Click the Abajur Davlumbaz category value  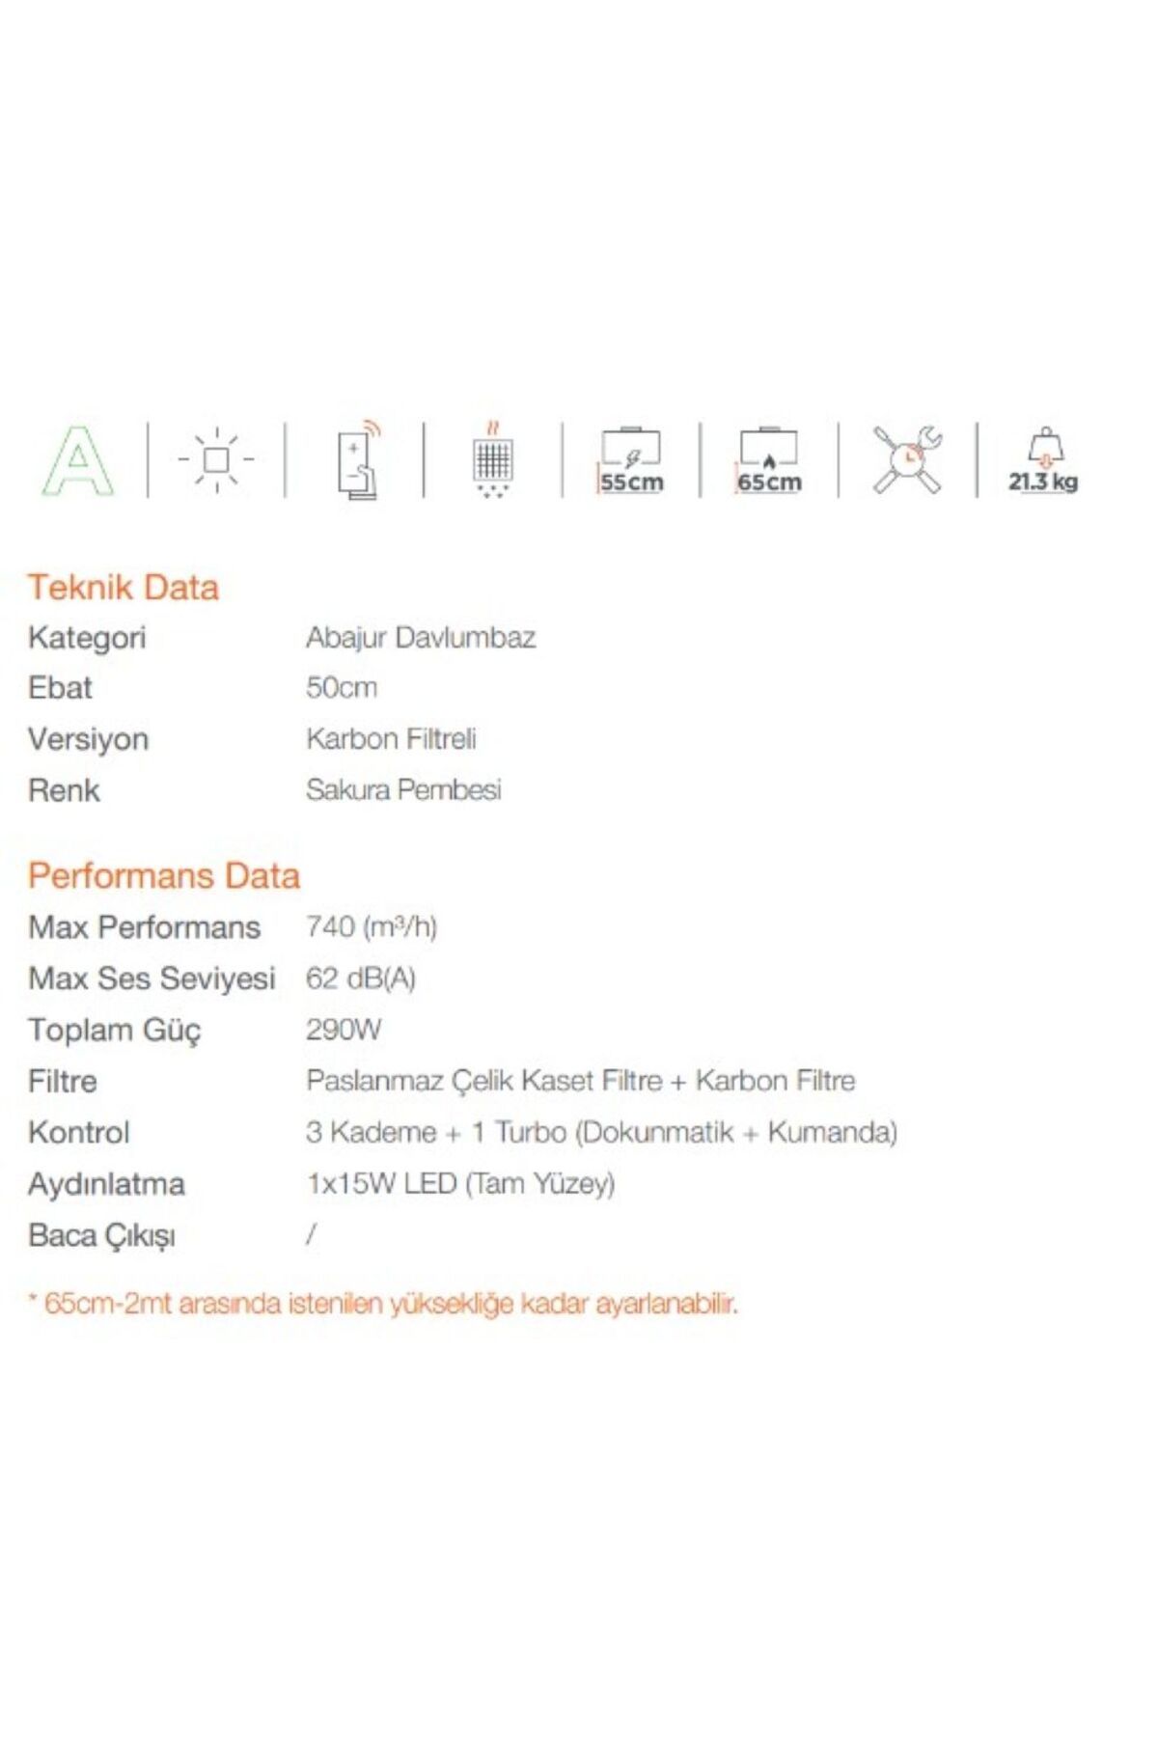pyautogui.click(x=421, y=638)
